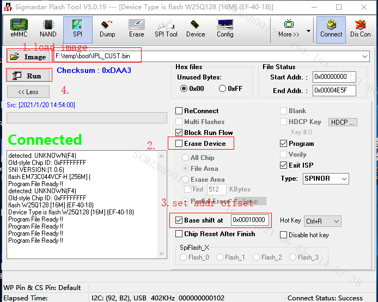
Task: Select 0x00 unused bytes option
Action: [192, 89]
